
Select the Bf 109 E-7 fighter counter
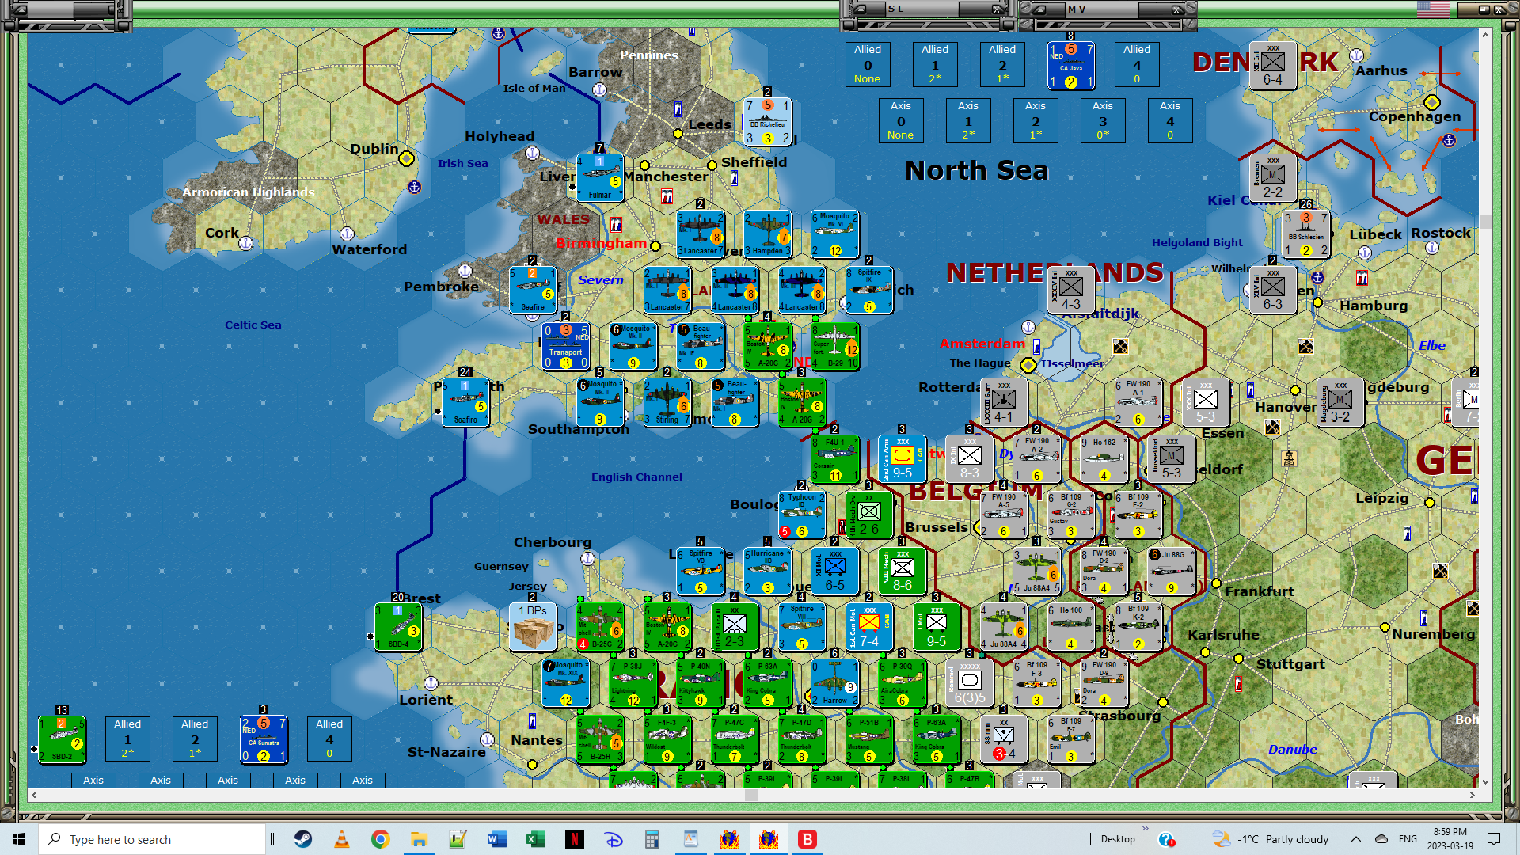[1071, 739]
